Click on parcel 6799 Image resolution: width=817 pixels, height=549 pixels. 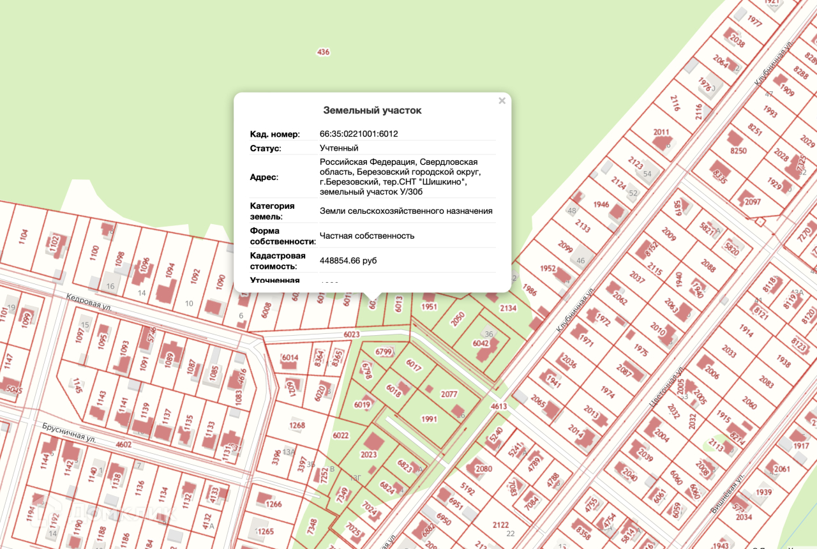point(384,351)
